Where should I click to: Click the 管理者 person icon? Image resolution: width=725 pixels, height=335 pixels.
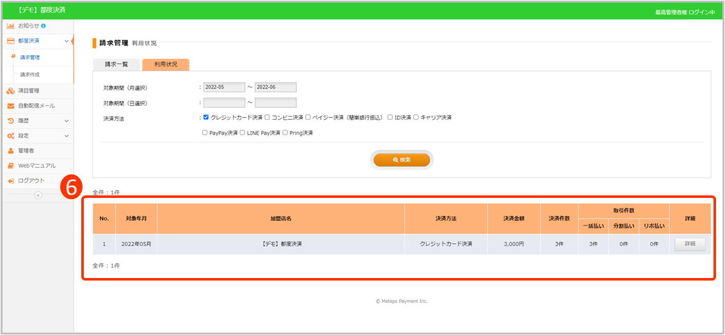(x=11, y=151)
